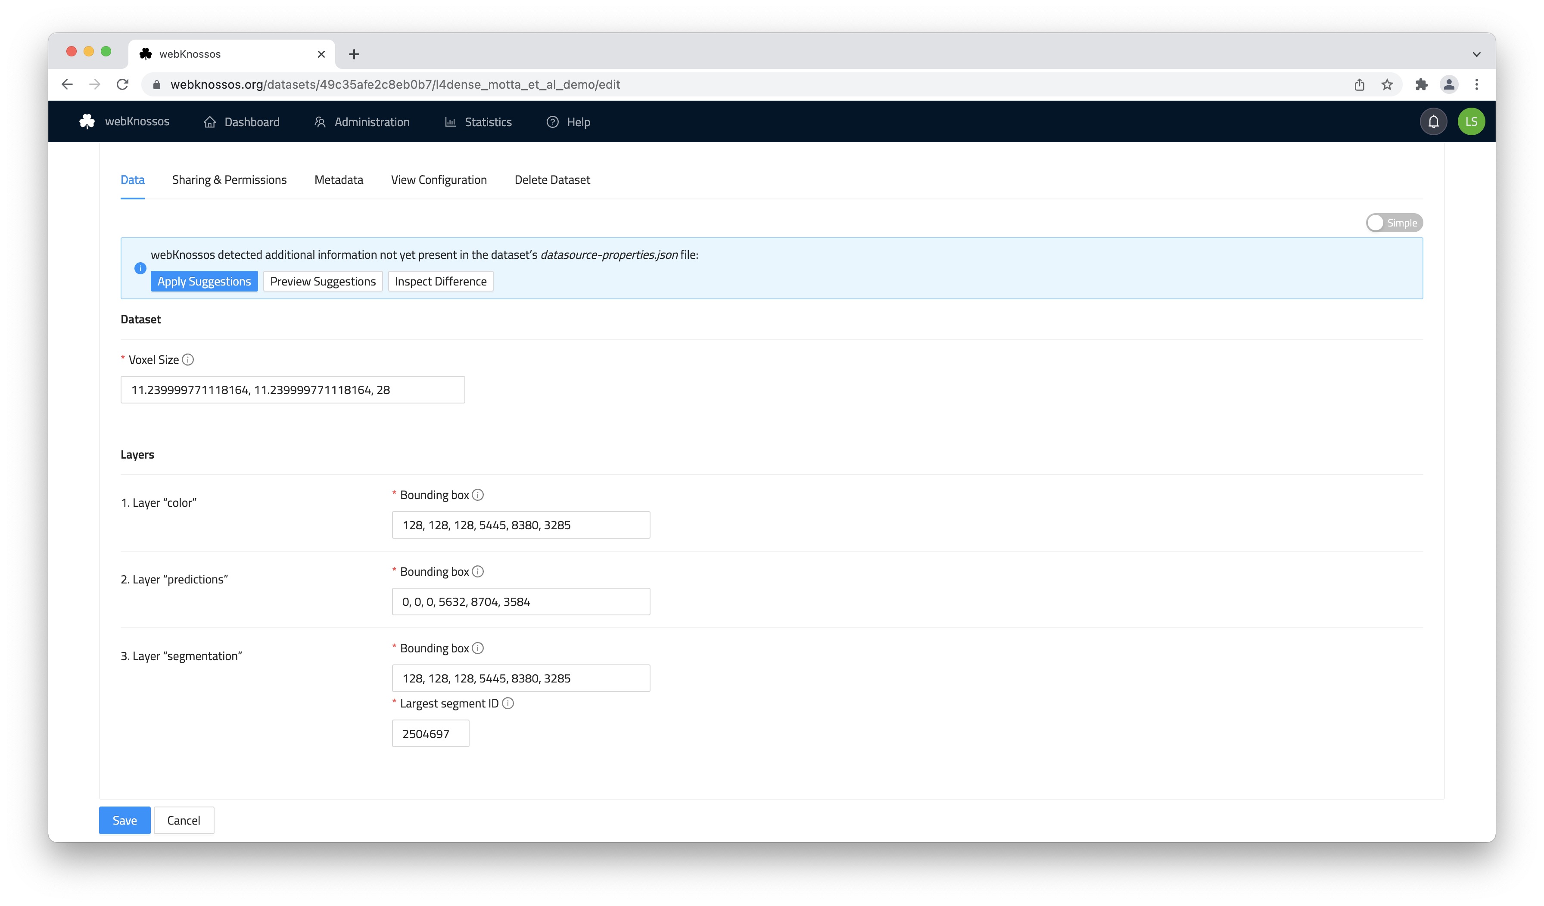Select the Data tab
Screen dimensions: 1544x906
point(132,180)
